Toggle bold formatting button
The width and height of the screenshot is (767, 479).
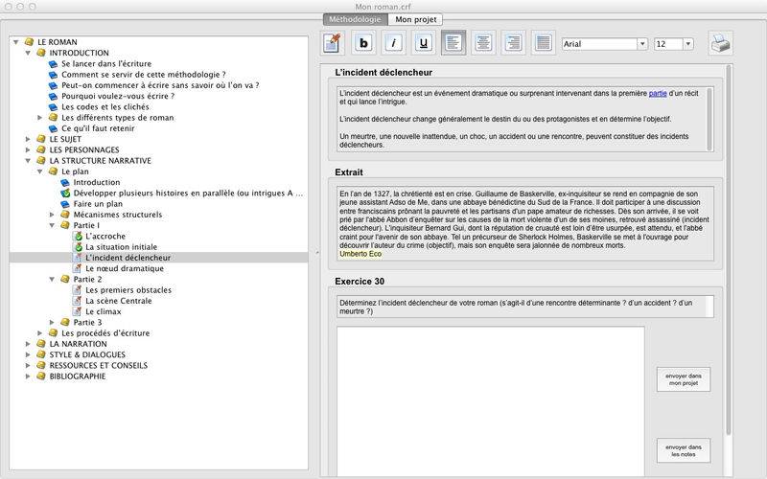click(x=363, y=43)
